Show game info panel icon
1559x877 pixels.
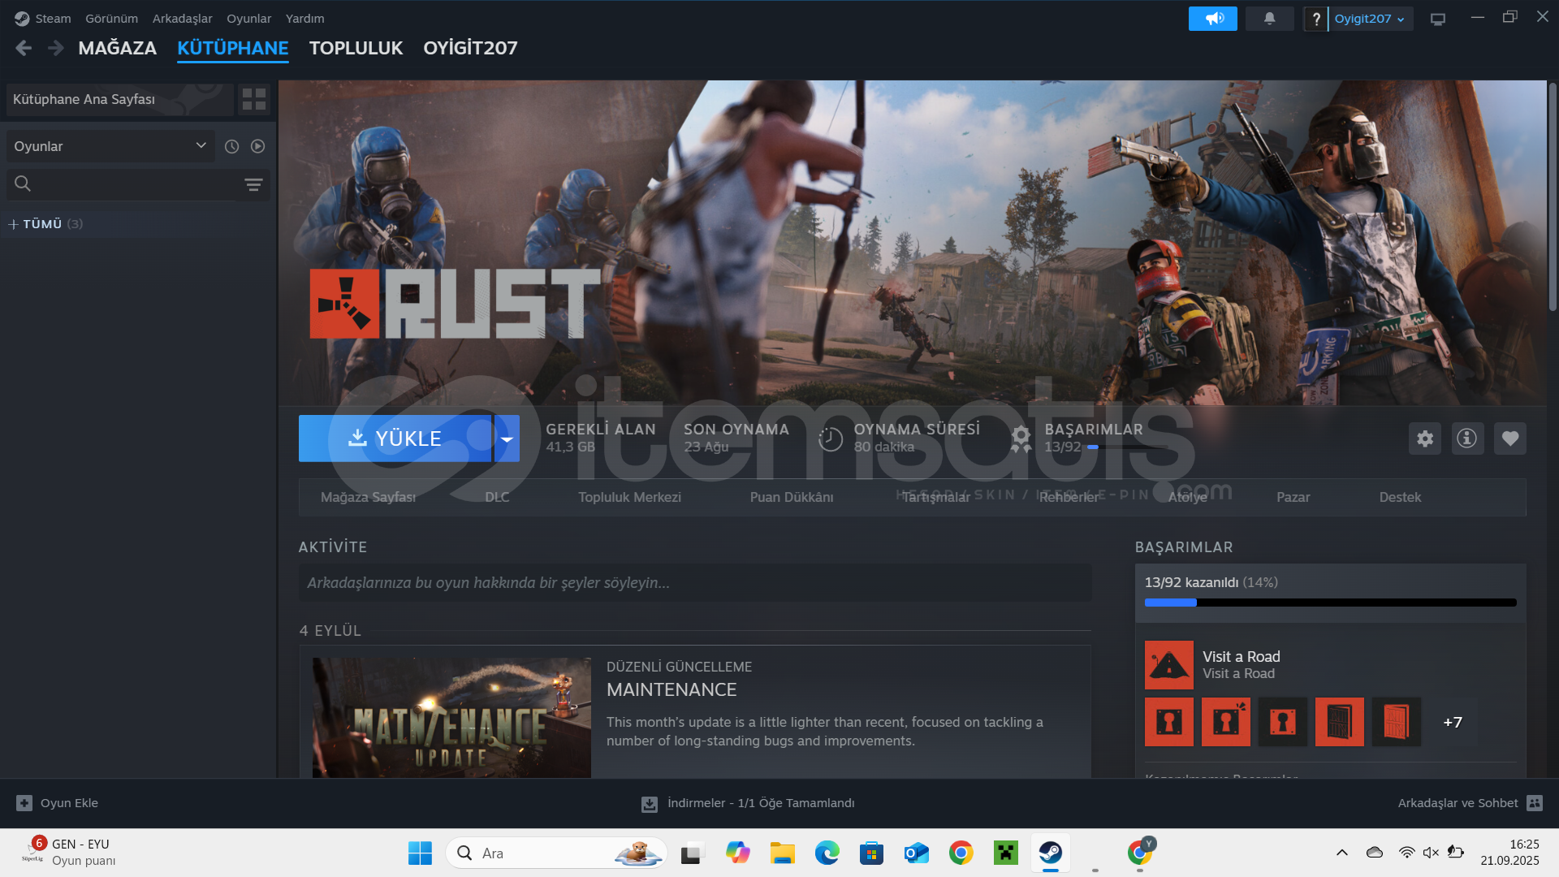(1466, 438)
